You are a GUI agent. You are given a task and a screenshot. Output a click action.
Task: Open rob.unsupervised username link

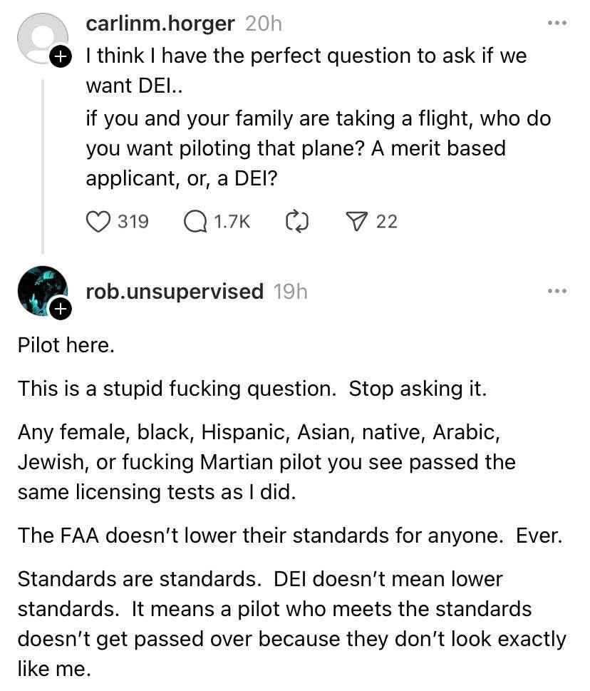[x=175, y=291]
